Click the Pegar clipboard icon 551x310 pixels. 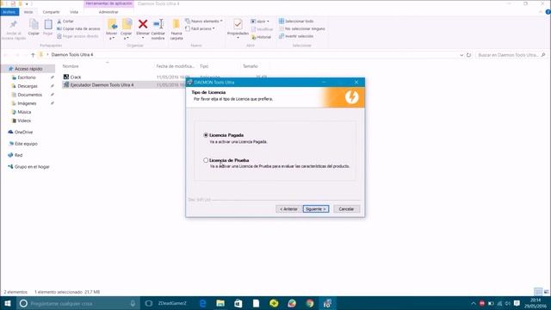pos(48,25)
